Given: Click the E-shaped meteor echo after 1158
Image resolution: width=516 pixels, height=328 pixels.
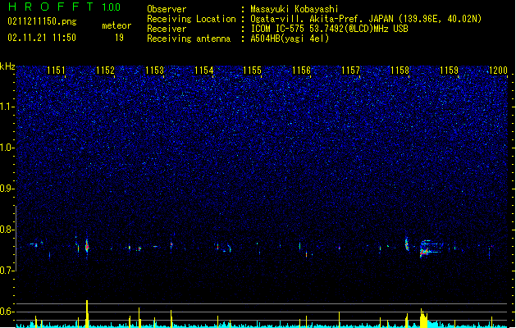Looking at the screenshot, I should tap(432, 248).
